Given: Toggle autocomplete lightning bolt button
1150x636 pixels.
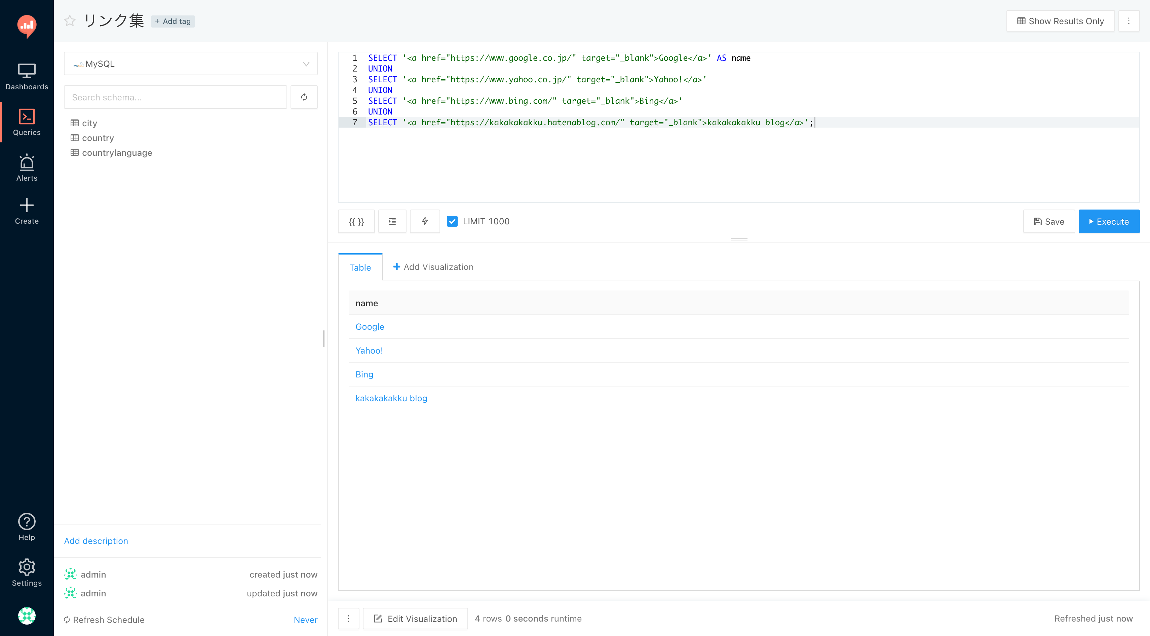Looking at the screenshot, I should coord(425,222).
